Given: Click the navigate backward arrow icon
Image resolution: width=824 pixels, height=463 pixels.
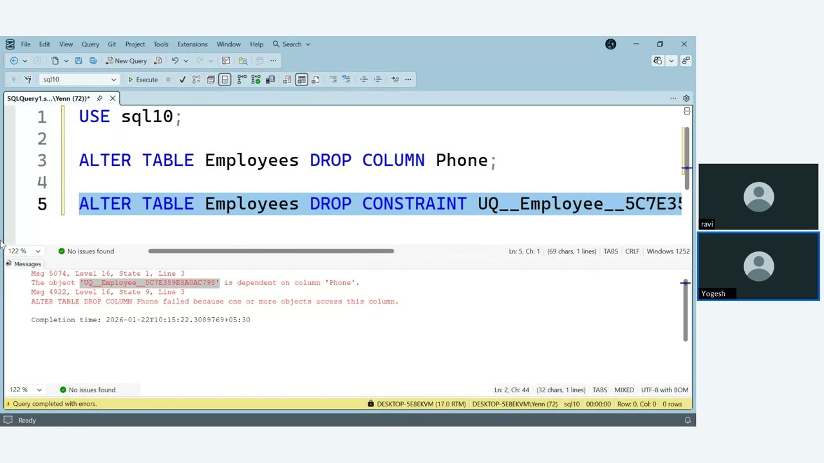Looking at the screenshot, I should coord(14,60).
